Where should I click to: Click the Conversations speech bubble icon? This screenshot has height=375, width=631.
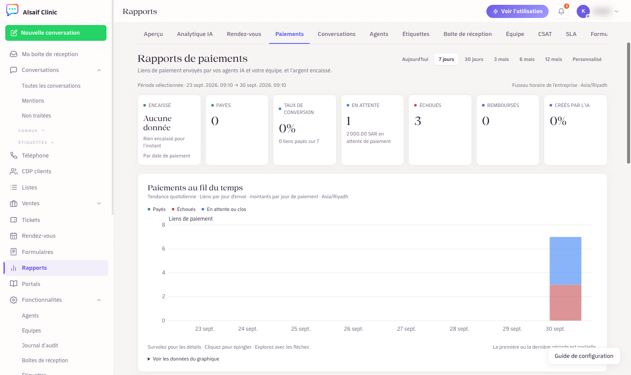coord(14,70)
